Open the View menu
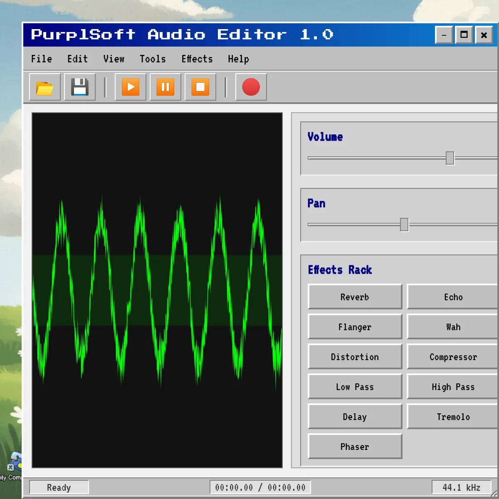The image size is (499, 499). tap(114, 59)
